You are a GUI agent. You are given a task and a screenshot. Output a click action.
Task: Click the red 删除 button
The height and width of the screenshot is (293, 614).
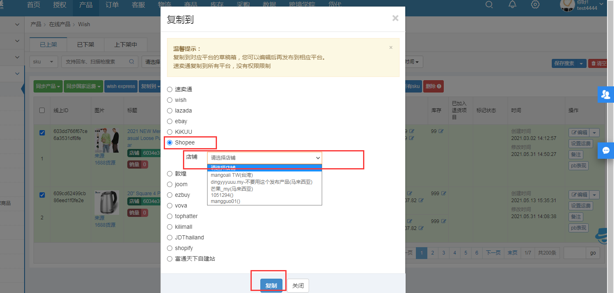coord(433,86)
